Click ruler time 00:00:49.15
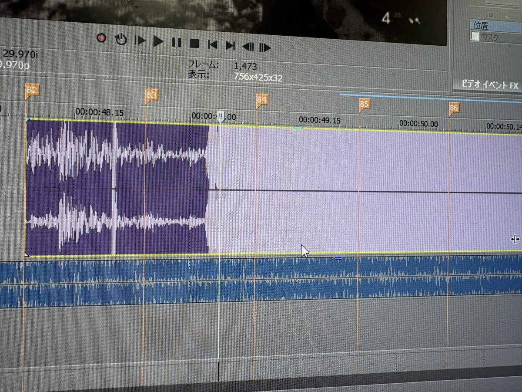This screenshot has height=392, width=522. point(319,121)
